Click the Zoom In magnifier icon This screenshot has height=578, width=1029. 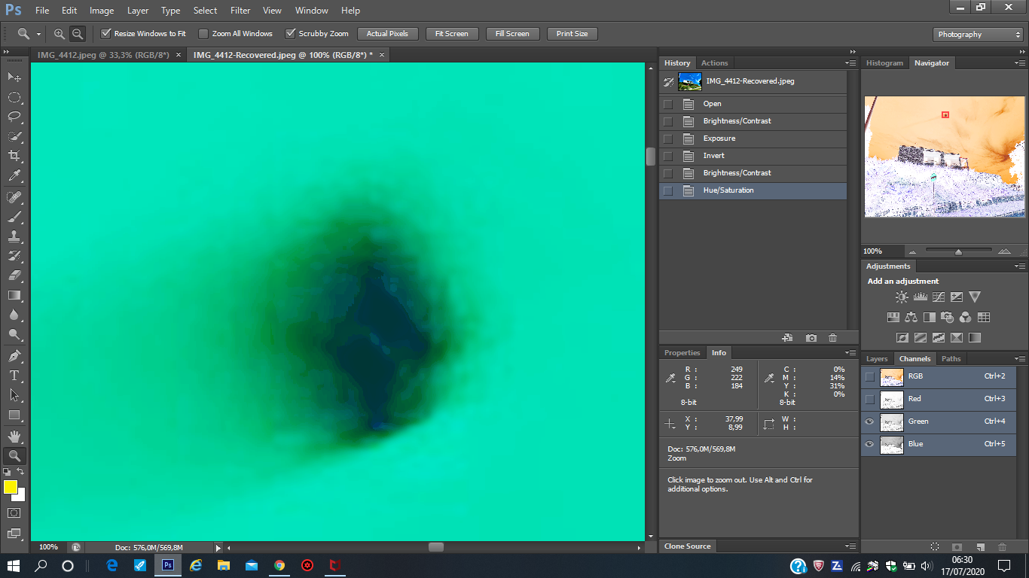60,34
